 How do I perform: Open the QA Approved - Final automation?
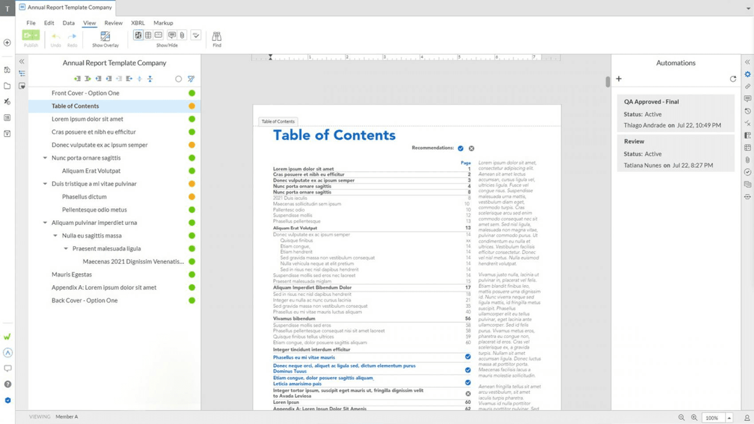(675, 113)
